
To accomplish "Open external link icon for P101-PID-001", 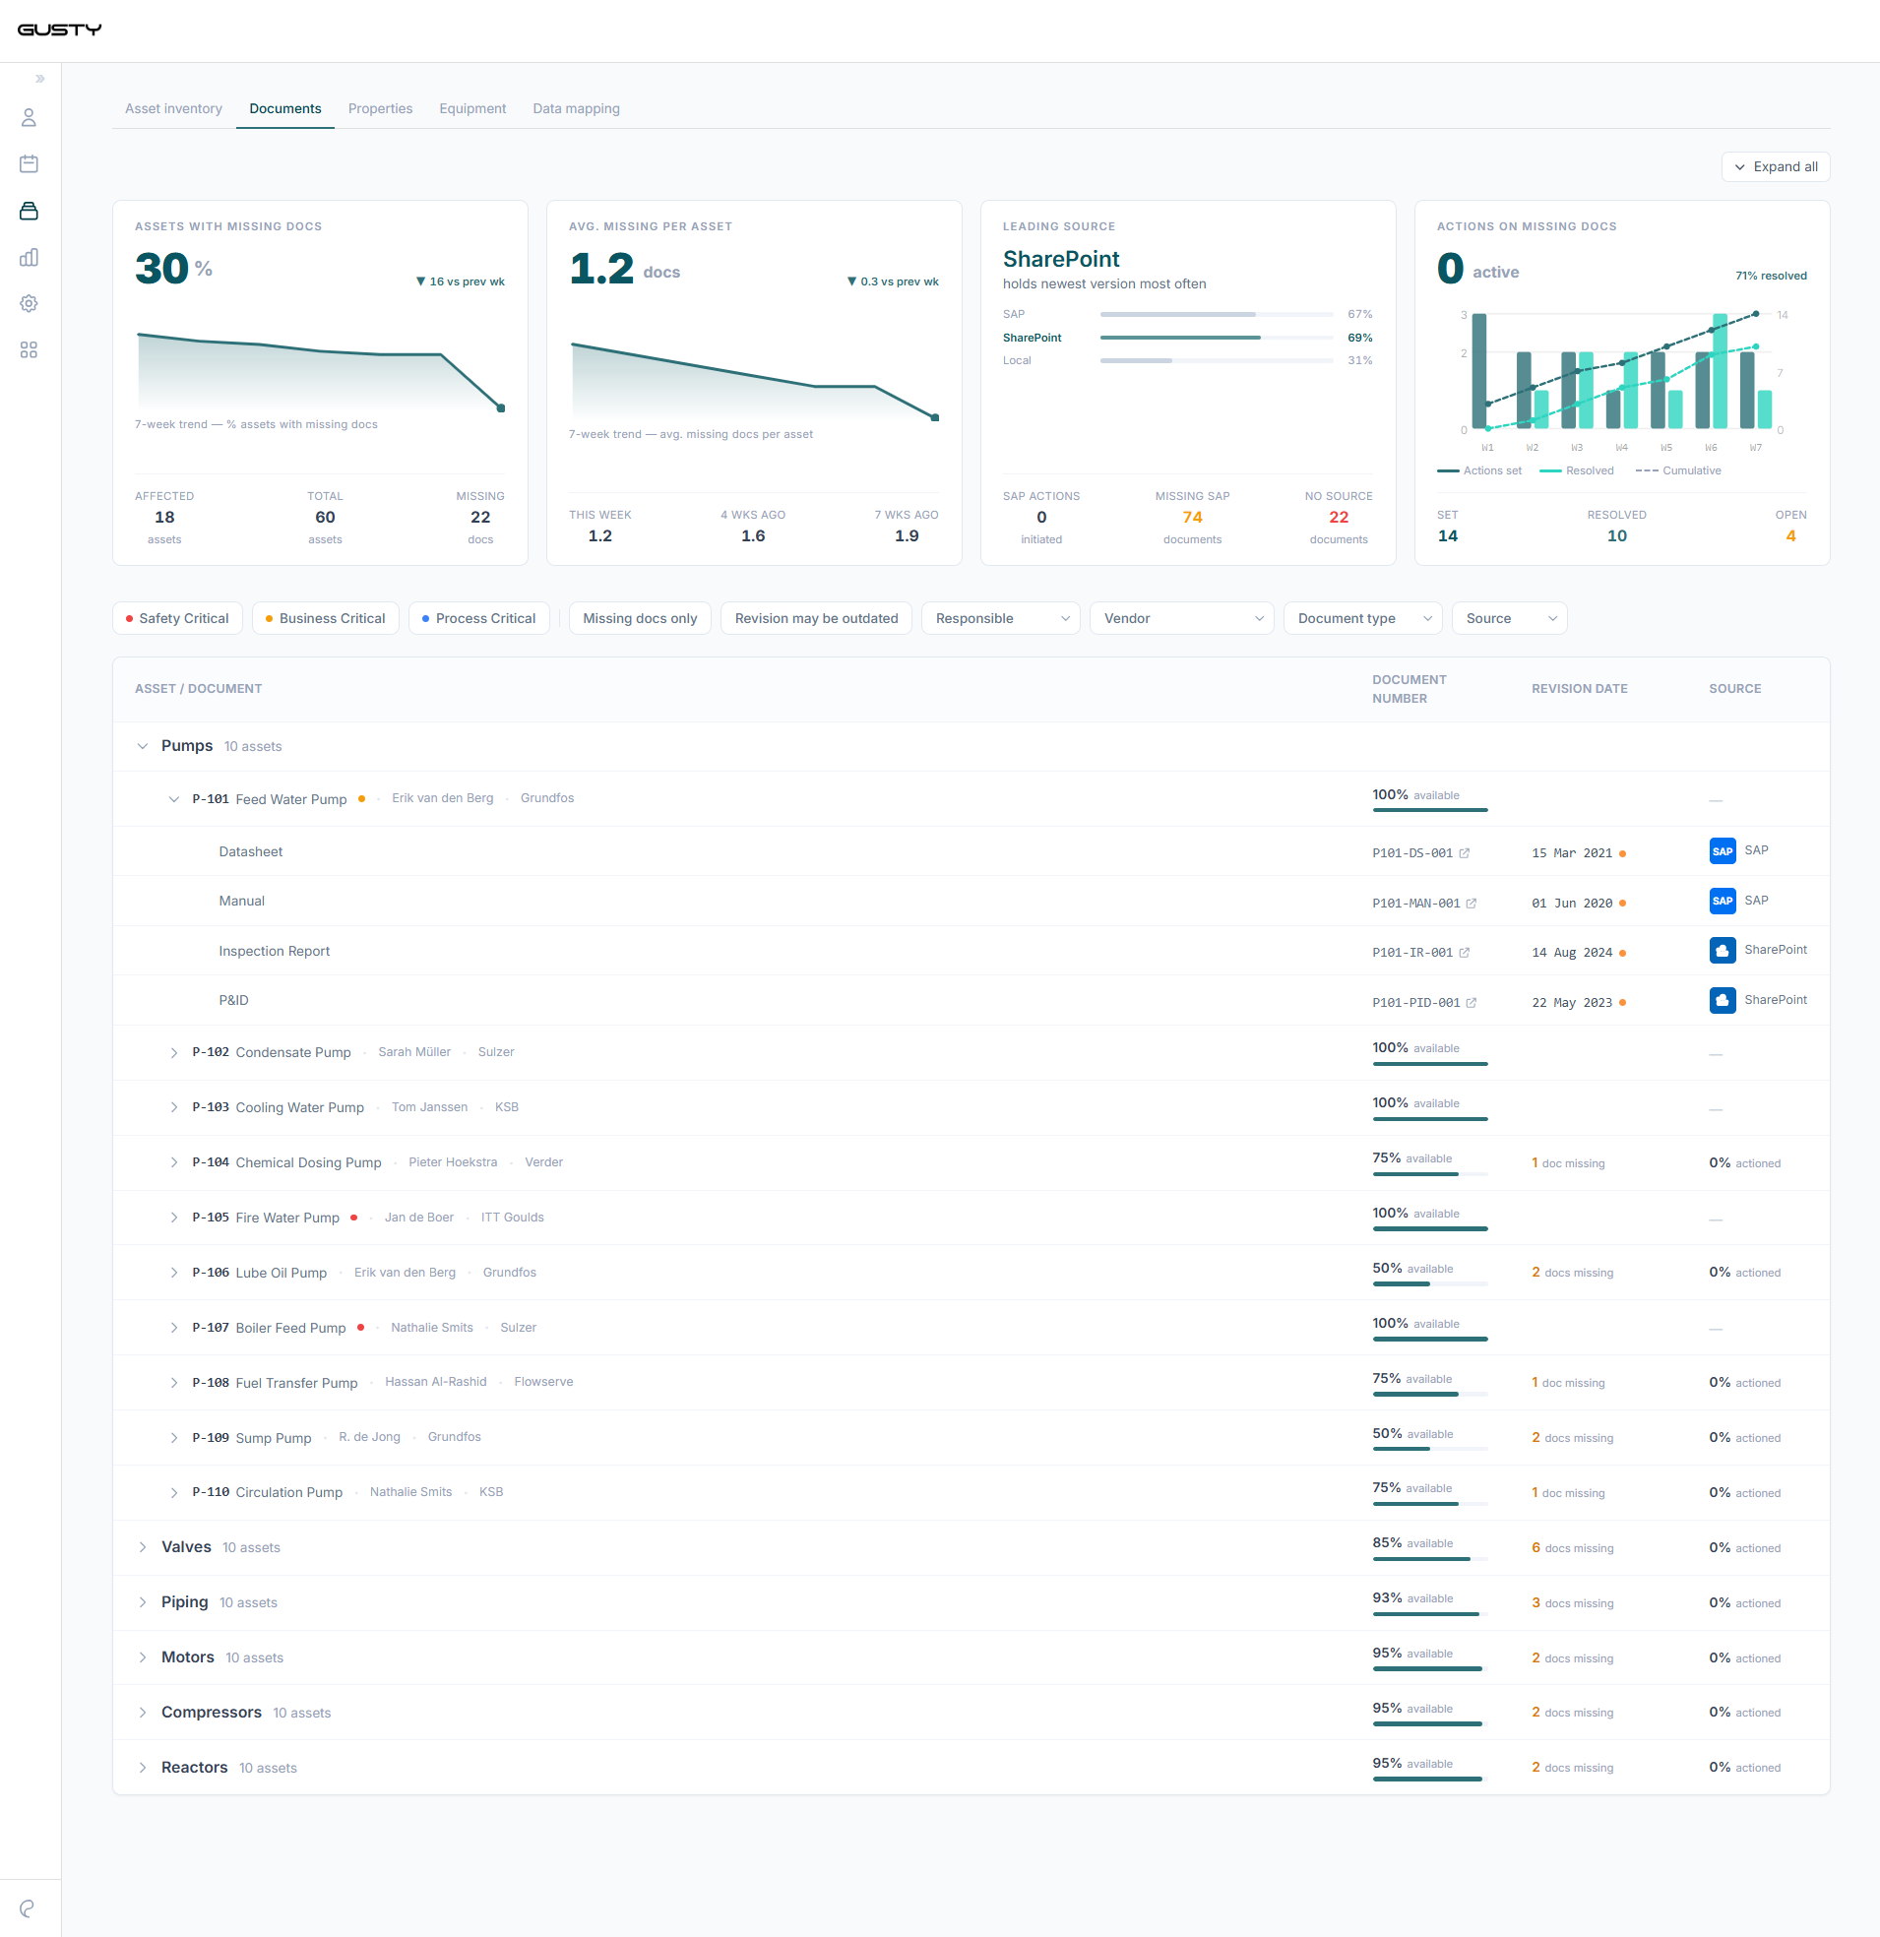I will pyautogui.click(x=1472, y=1003).
